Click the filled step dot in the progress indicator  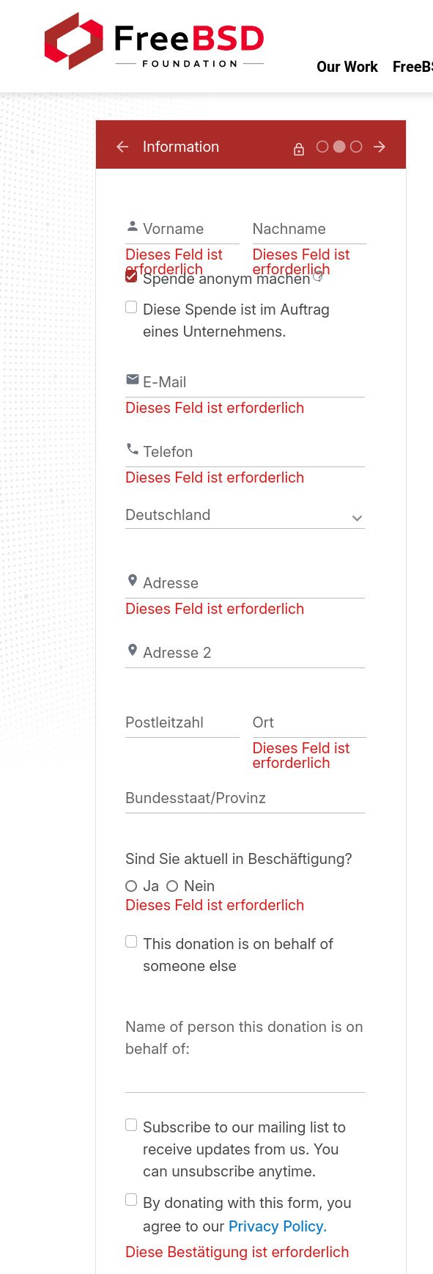(340, 147)
